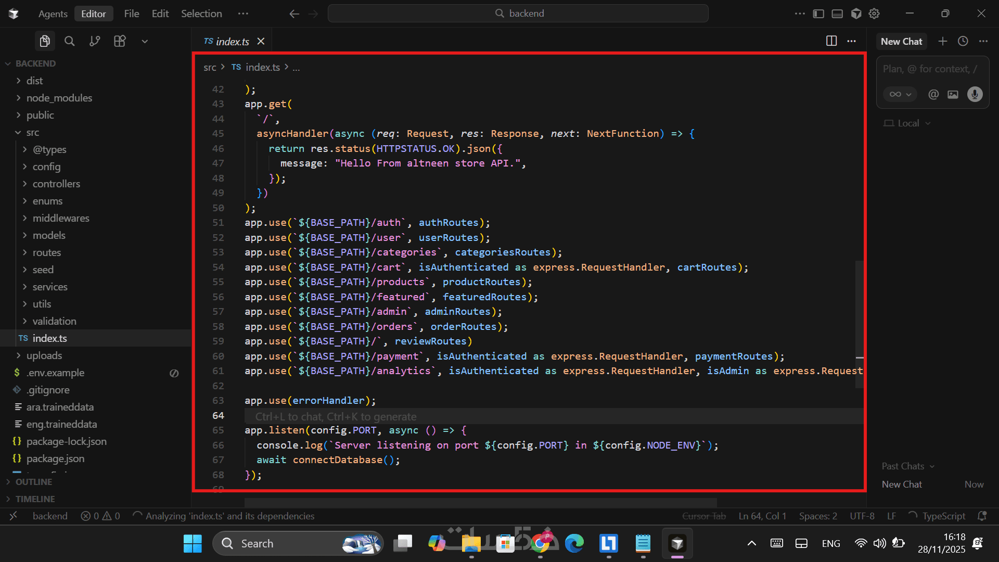Switch to Agents mode

(53, 14)
